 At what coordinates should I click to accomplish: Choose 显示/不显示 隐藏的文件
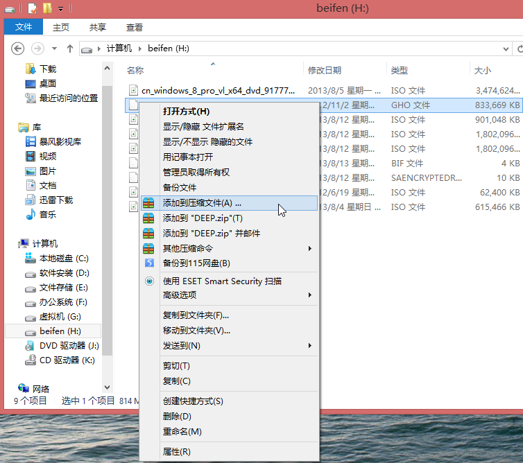click(x=229, y=141)
